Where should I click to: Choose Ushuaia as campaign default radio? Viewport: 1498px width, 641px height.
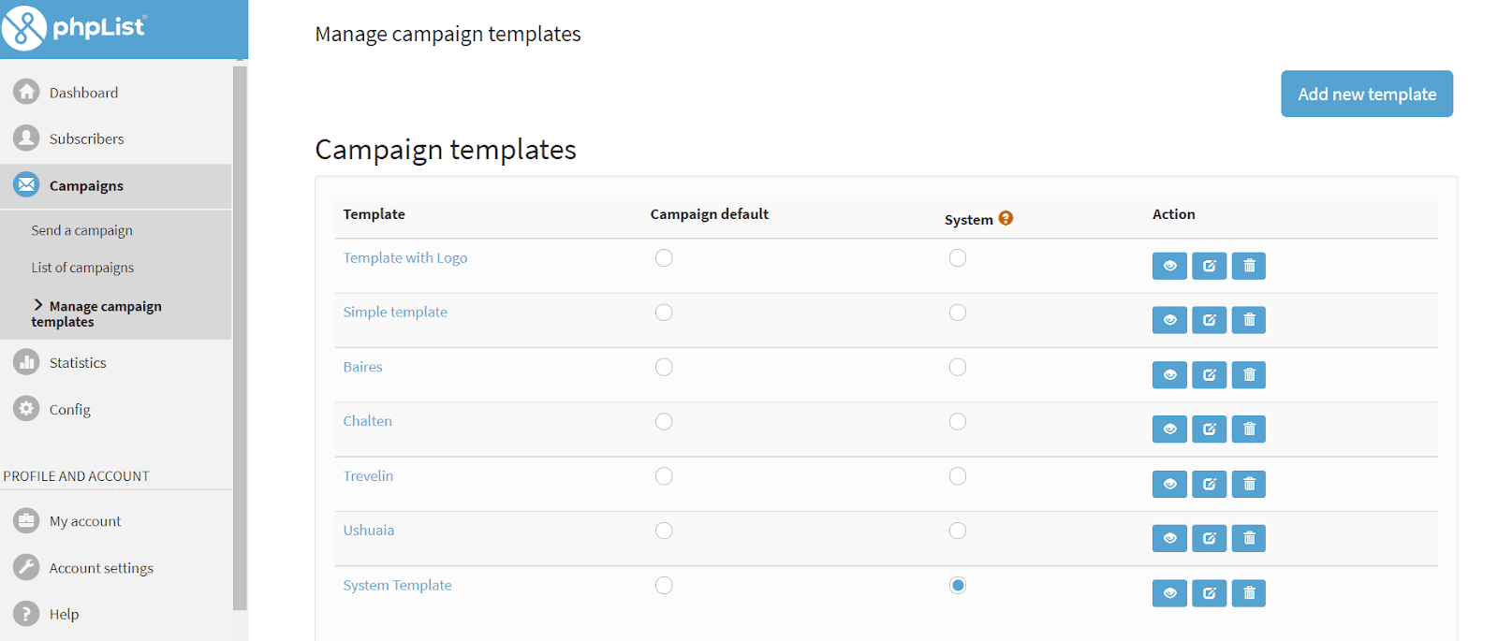click(664, 531)
